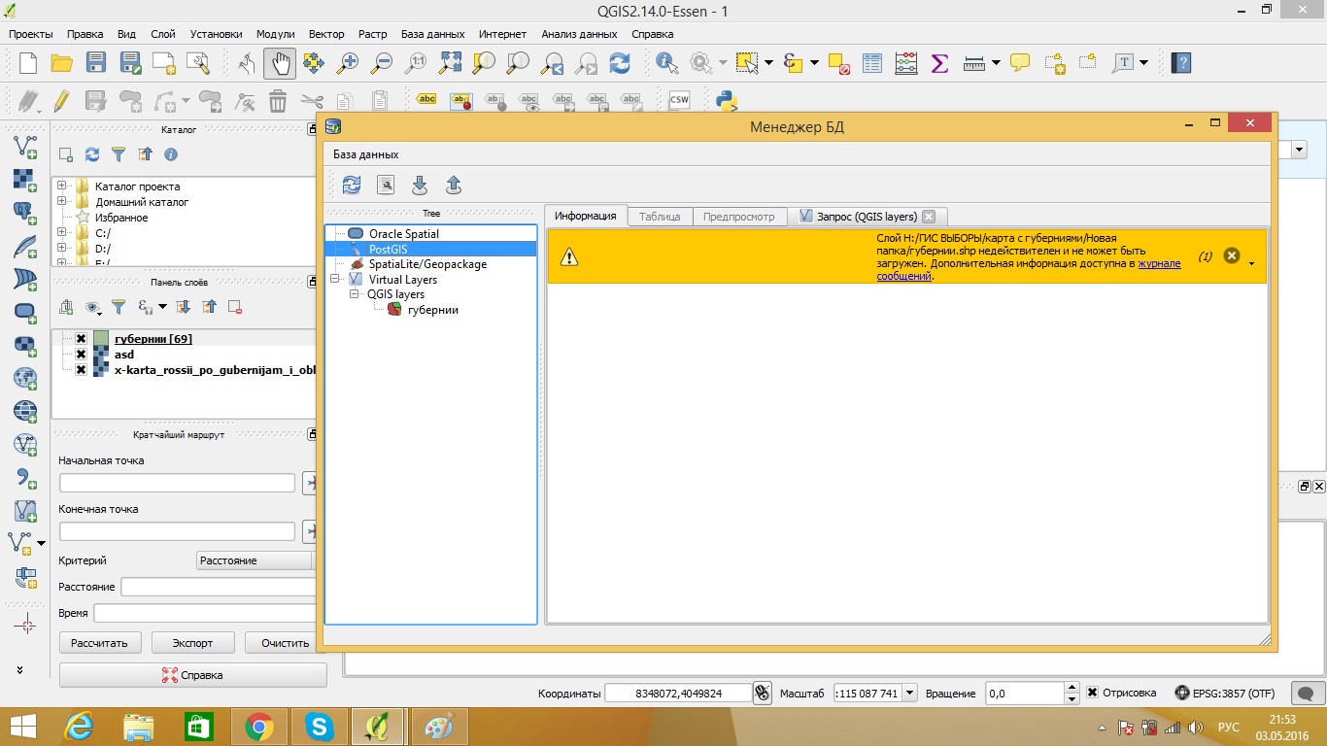Image resolution: width=1327 pixels, height=746 pixels.
Task: Open the Identify Features tool
Action: [666, 63]
